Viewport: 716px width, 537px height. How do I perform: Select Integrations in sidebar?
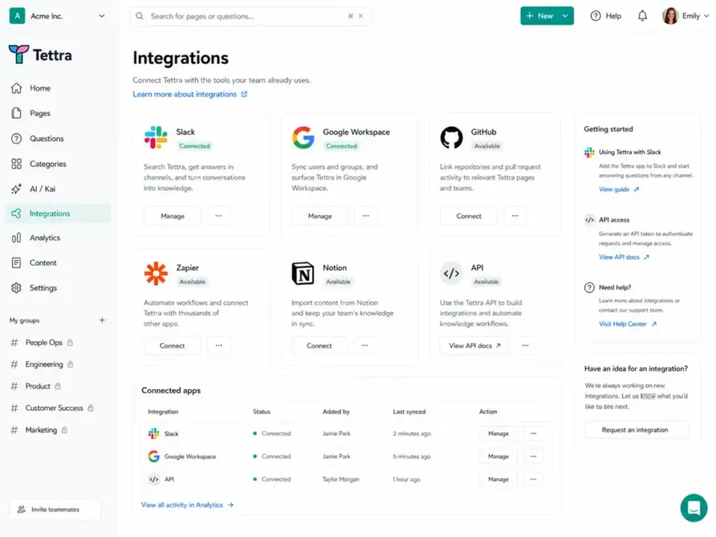[57, 213]
